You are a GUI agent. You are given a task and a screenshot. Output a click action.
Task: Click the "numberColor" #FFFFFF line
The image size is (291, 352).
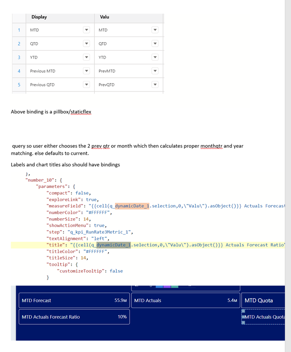[79, 213]
